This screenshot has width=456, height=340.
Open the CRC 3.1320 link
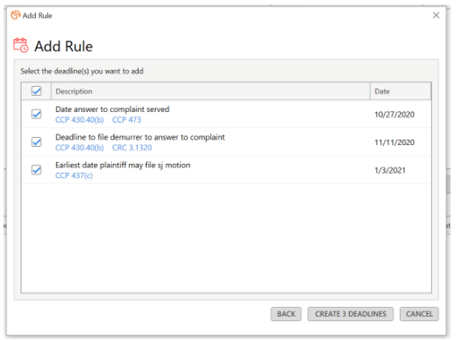pos(132,148)
